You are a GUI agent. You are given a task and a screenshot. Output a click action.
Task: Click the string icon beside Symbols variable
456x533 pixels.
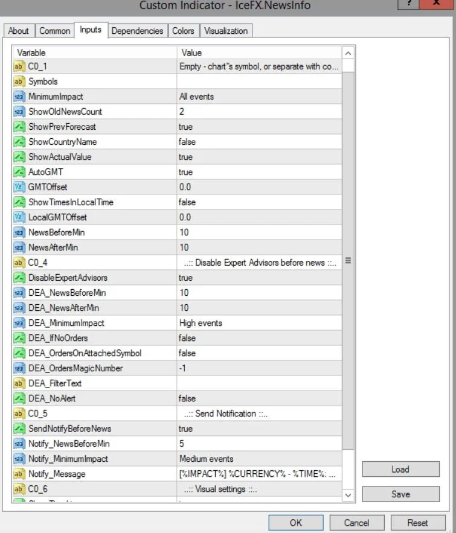(19, 81)
